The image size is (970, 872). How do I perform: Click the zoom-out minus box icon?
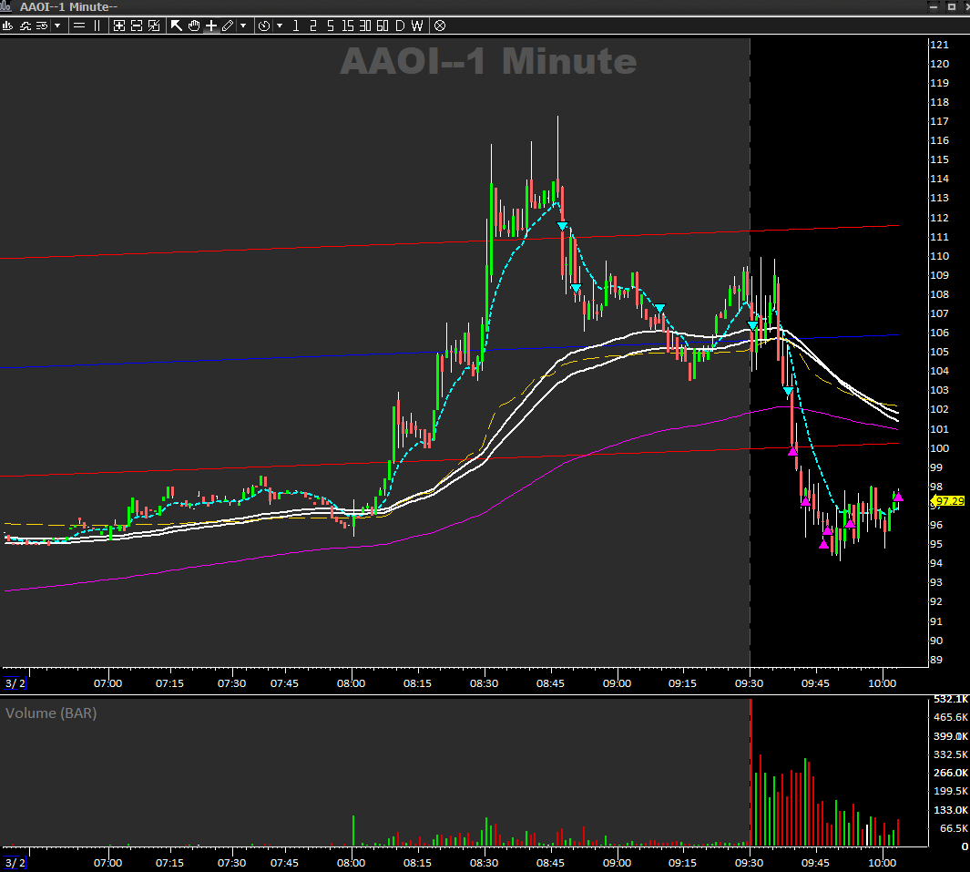pos(137,26)
